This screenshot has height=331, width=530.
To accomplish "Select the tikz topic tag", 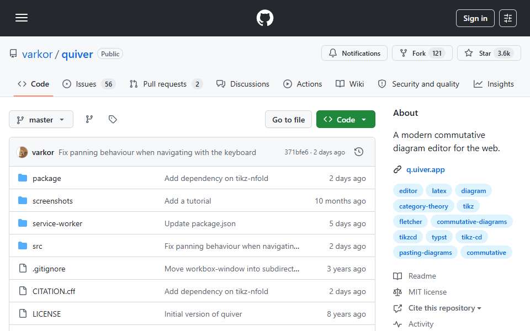I will point(468,206).
